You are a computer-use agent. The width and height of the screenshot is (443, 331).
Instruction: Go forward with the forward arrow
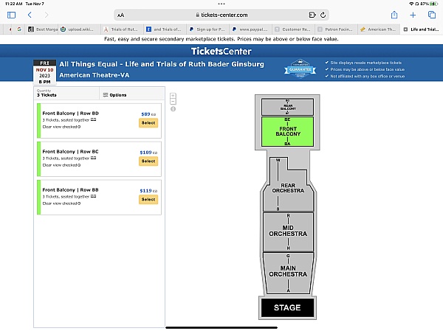point(47,15)
